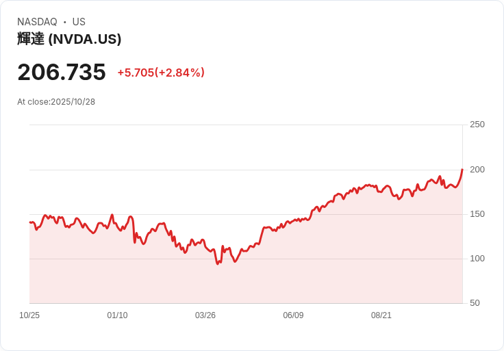
Task: Select the 06/09 date on x-axis
Action: 293,315
